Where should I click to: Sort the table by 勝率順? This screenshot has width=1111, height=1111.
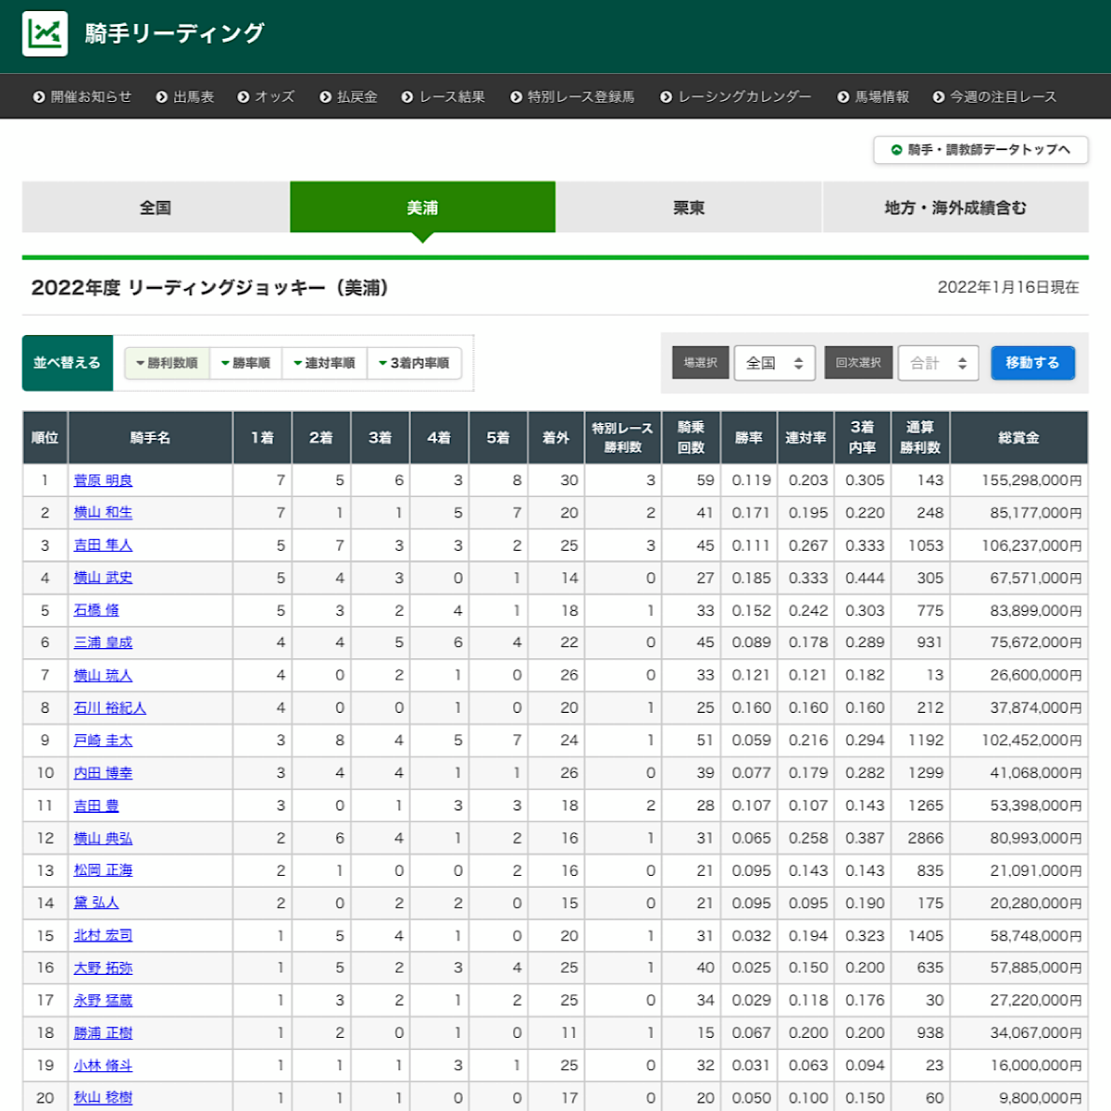[245, 363]
